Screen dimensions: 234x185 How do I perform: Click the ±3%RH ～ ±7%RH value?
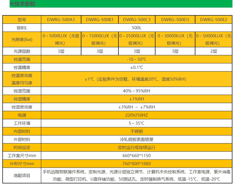[x=137, y=107]
